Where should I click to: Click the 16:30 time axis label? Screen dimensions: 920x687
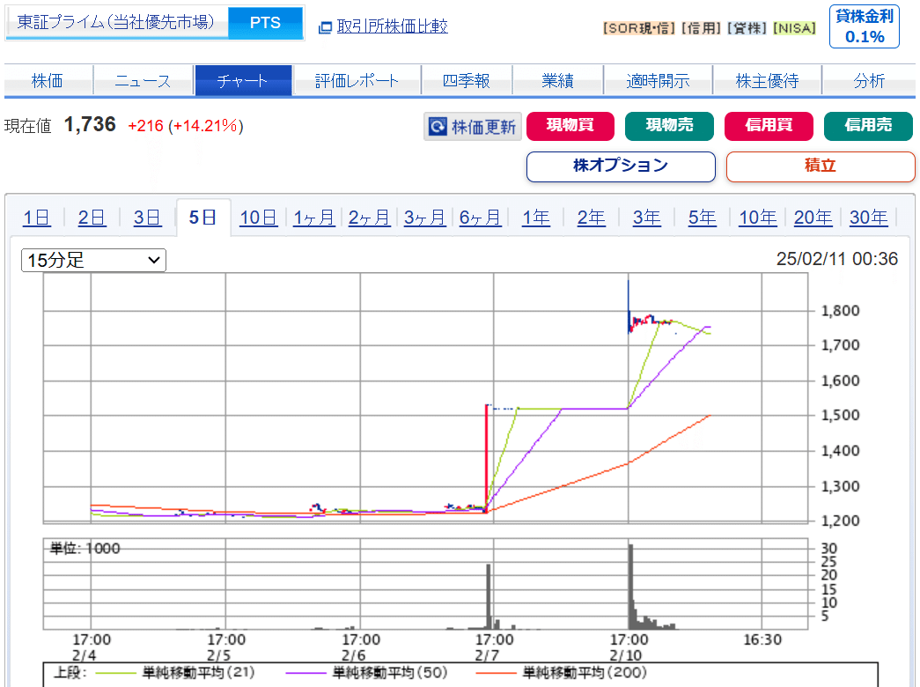(762, 639)
